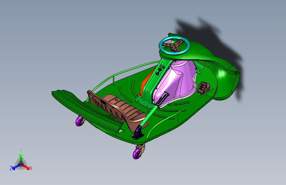The width and height of the screenshot is (286, 185).
Task: Select the purple caster wheel under the front edge
Action: click(137, 154)
